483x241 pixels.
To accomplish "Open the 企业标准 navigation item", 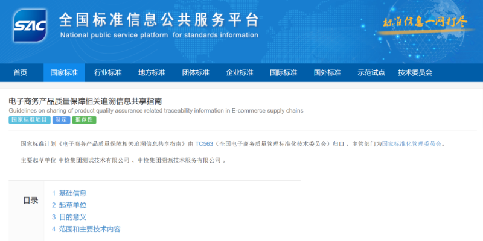I will [240, 73].
